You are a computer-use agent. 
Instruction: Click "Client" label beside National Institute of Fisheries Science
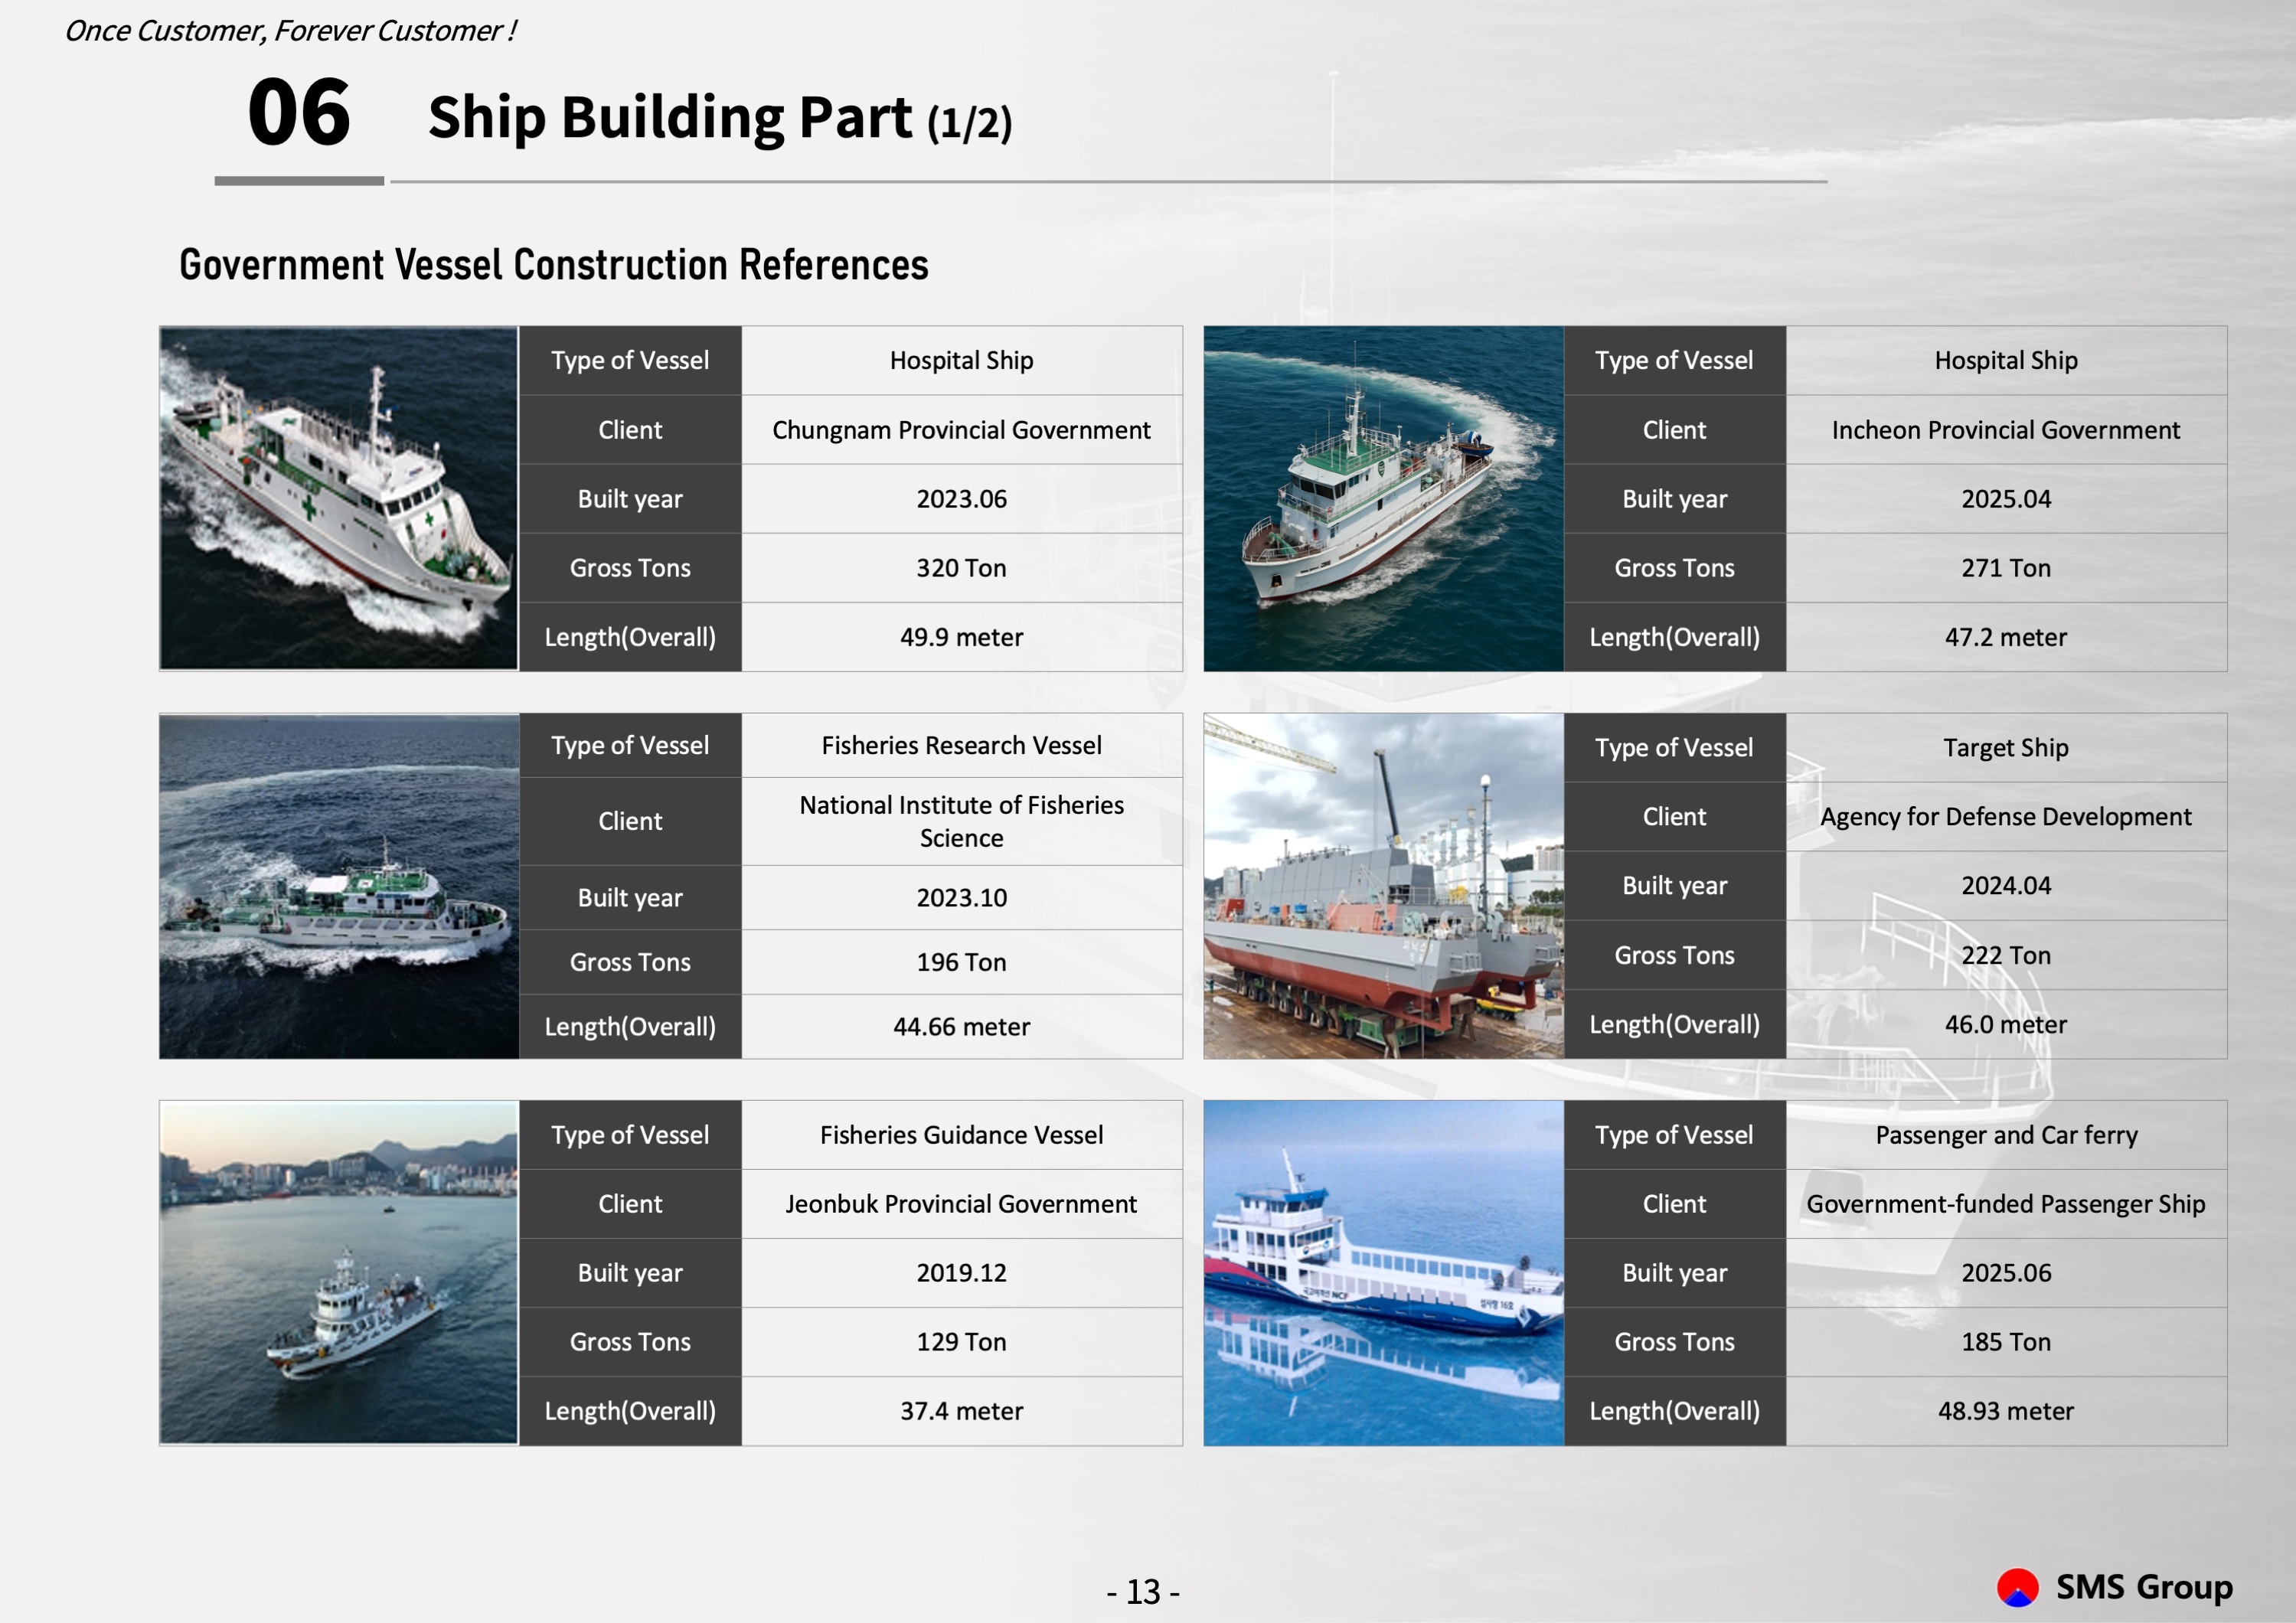(630, 821)
